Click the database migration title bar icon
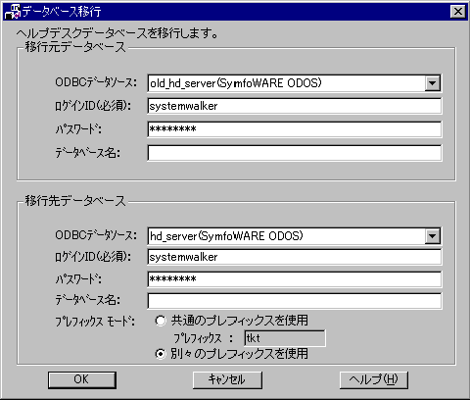Image resolution: width=470 pixels, height=400 pixels. (x=13, y=12)
